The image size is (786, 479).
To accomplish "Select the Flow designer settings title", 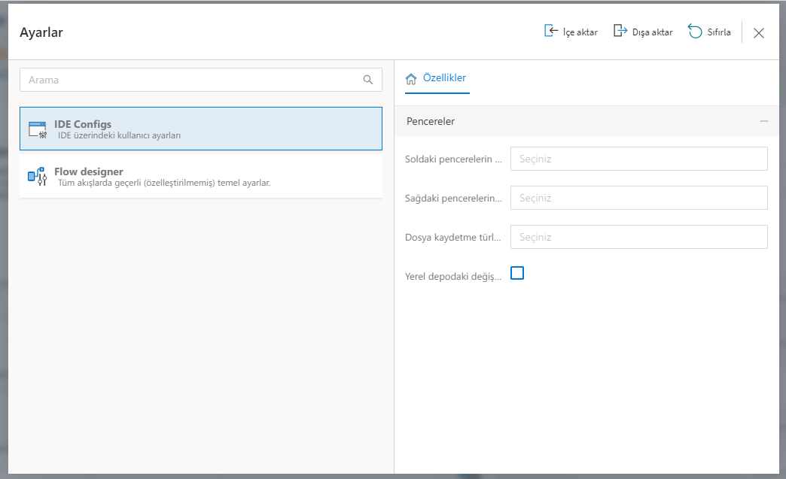I will point(89,171).
